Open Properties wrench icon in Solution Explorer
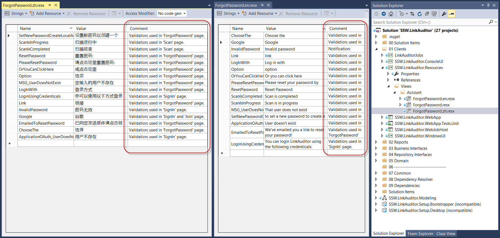The width and height of the screenshot is (500, 238). [444, 14]
